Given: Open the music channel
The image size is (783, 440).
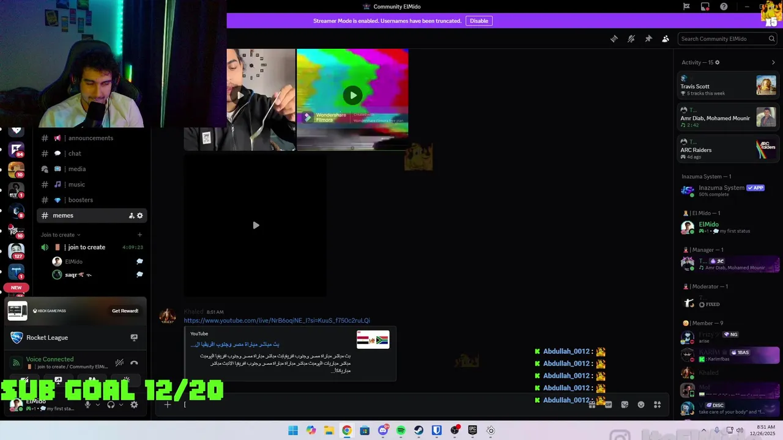Looking at the screenshot, I should tap(92, 185).
